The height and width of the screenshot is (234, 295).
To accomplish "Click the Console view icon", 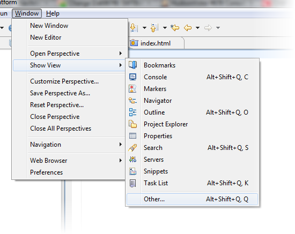I will coord(133,77).
